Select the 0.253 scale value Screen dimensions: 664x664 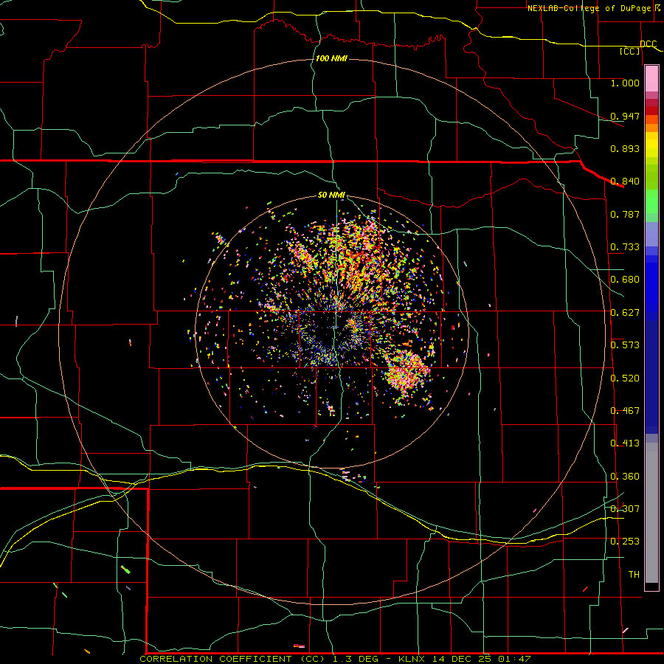coord(625,542)
